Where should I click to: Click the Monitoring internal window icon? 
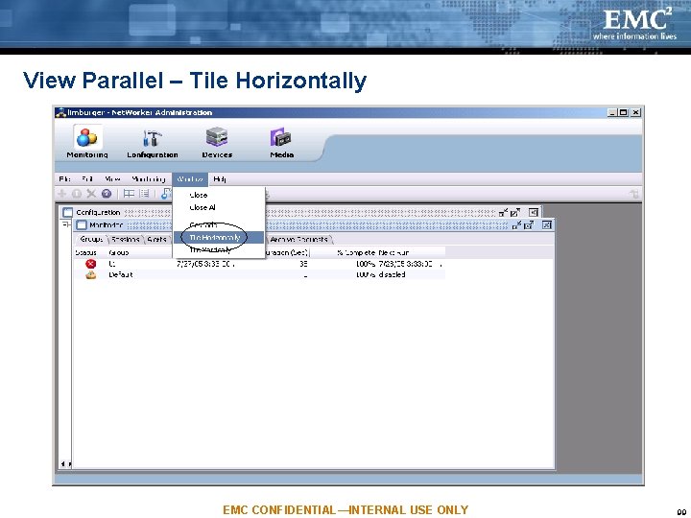pos(82,225)
